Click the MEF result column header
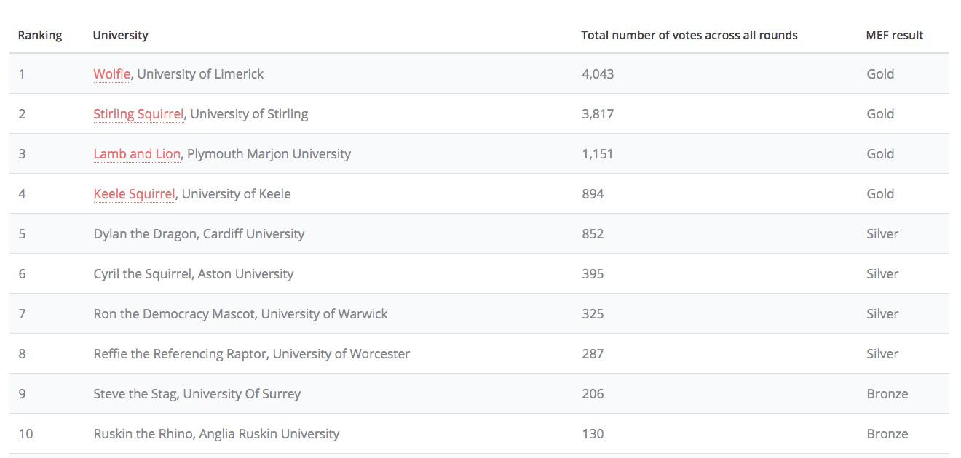This screenshot has height=458, width=961. pyautogui.click(x=894, y=35)
